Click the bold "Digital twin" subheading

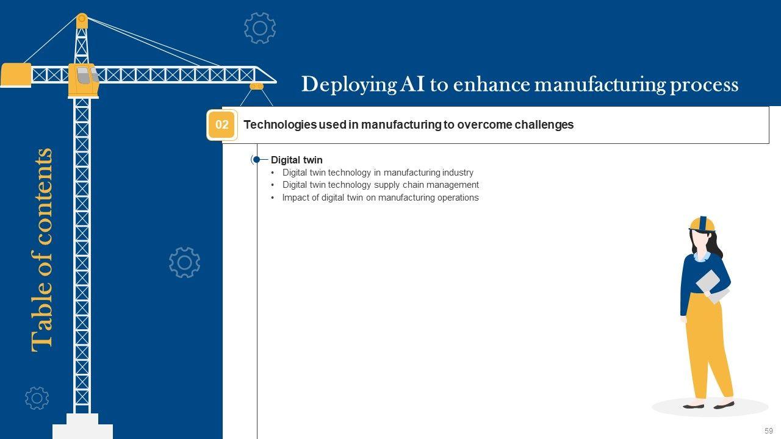coord(297,160)
